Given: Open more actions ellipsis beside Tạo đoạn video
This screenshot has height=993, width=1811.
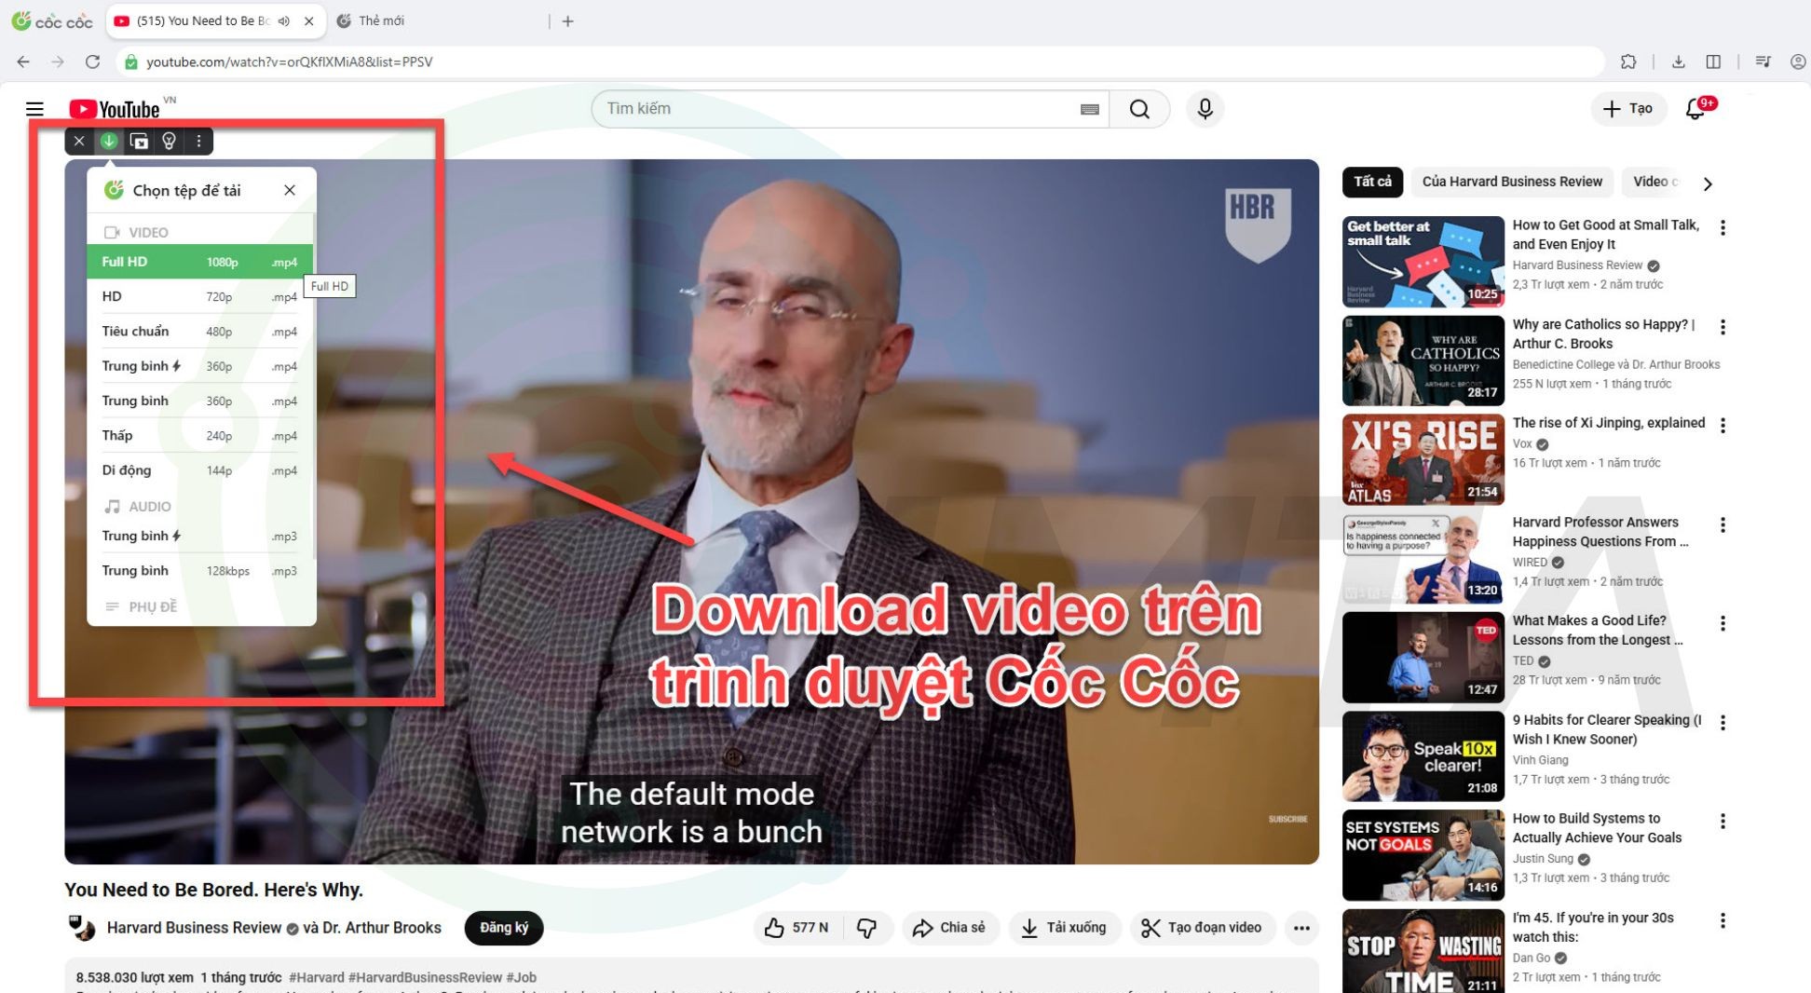Looking at the screenshot, I should click(x=1301, y=928).
